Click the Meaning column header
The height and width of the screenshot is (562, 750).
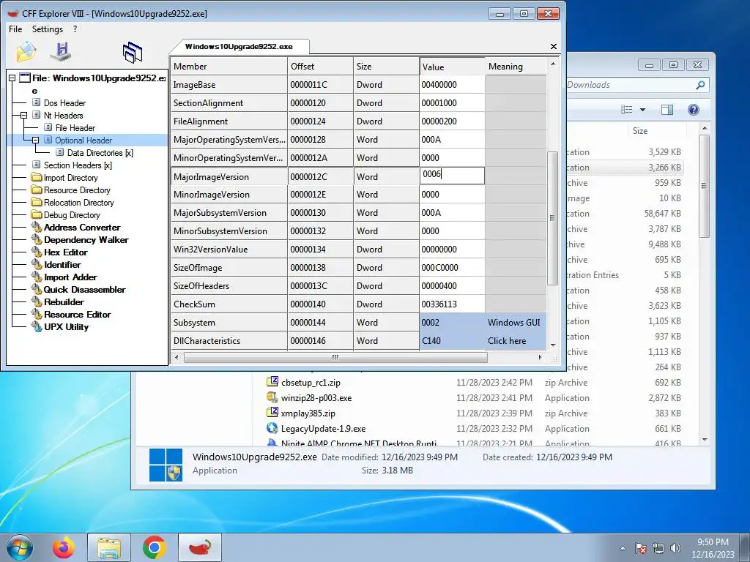point(516,67)
